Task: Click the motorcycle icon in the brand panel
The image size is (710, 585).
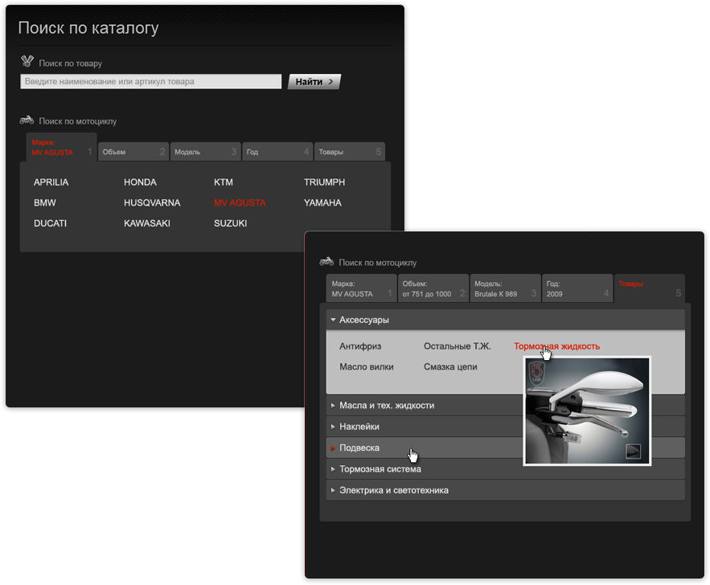Action: [27, 120]
